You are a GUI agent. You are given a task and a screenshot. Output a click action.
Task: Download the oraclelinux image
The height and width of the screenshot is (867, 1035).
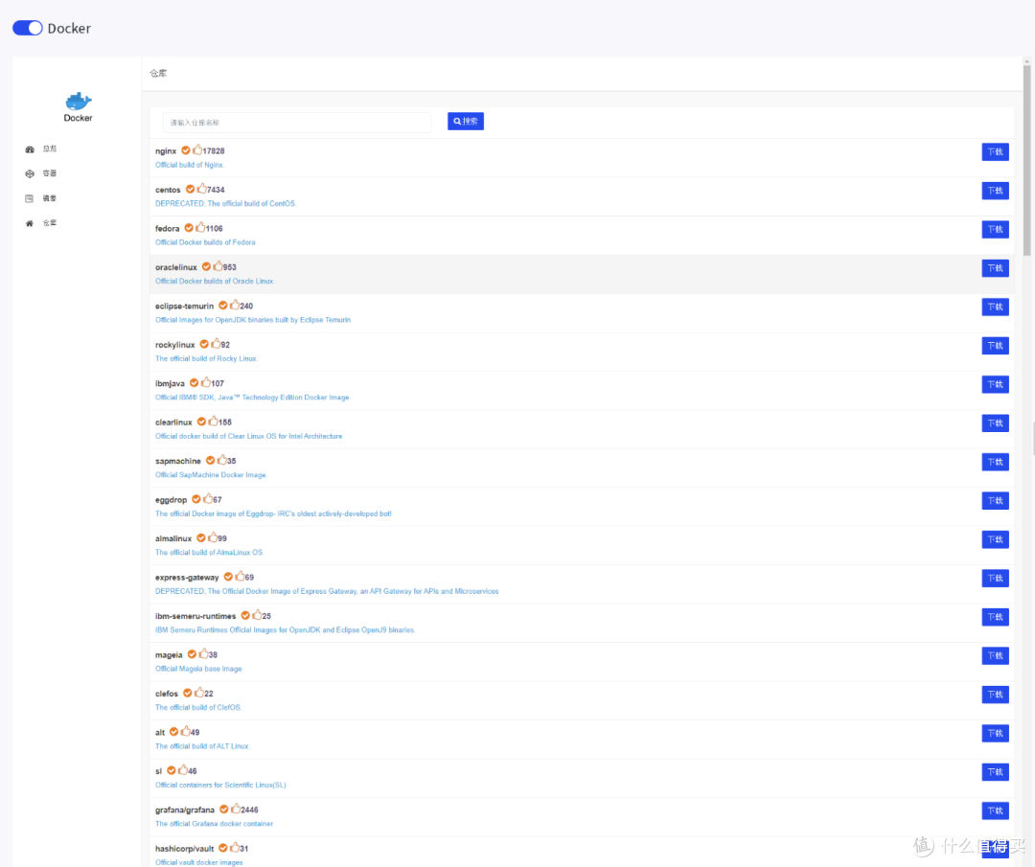click(995, 268)
